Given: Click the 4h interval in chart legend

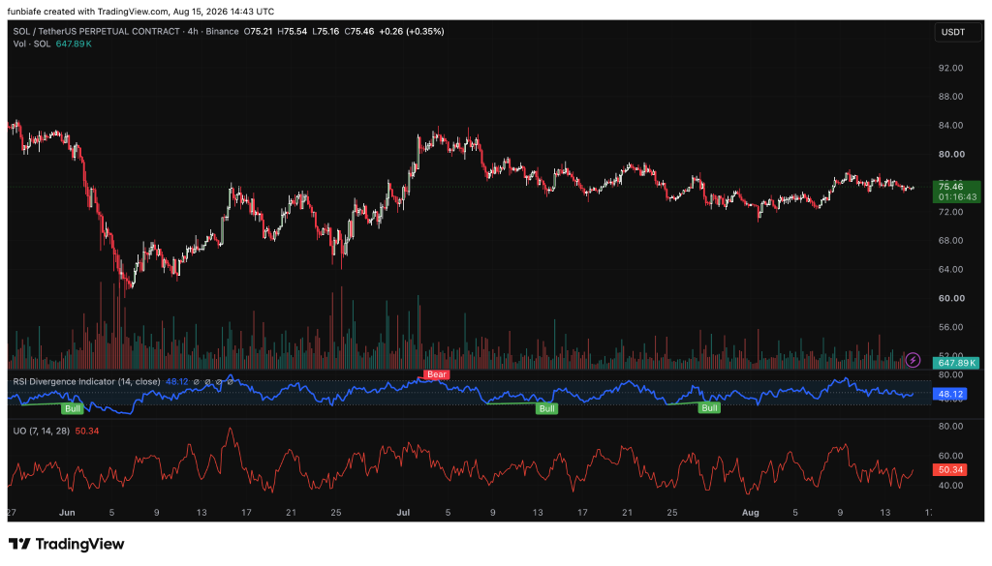Looking at the screenshot, I should [x=193, y=31].
